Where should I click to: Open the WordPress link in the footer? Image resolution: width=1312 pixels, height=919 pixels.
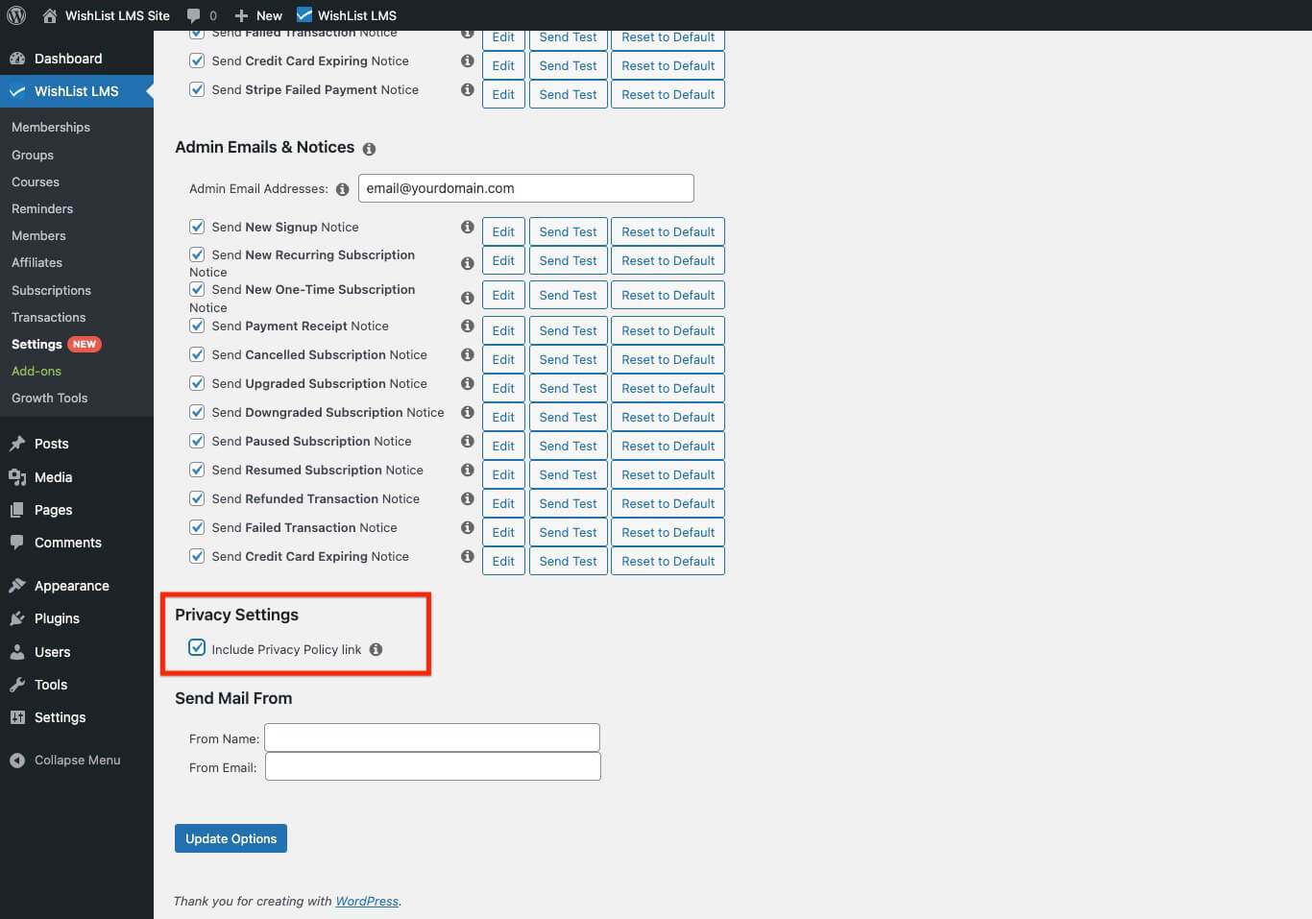[x=367, y=901]
